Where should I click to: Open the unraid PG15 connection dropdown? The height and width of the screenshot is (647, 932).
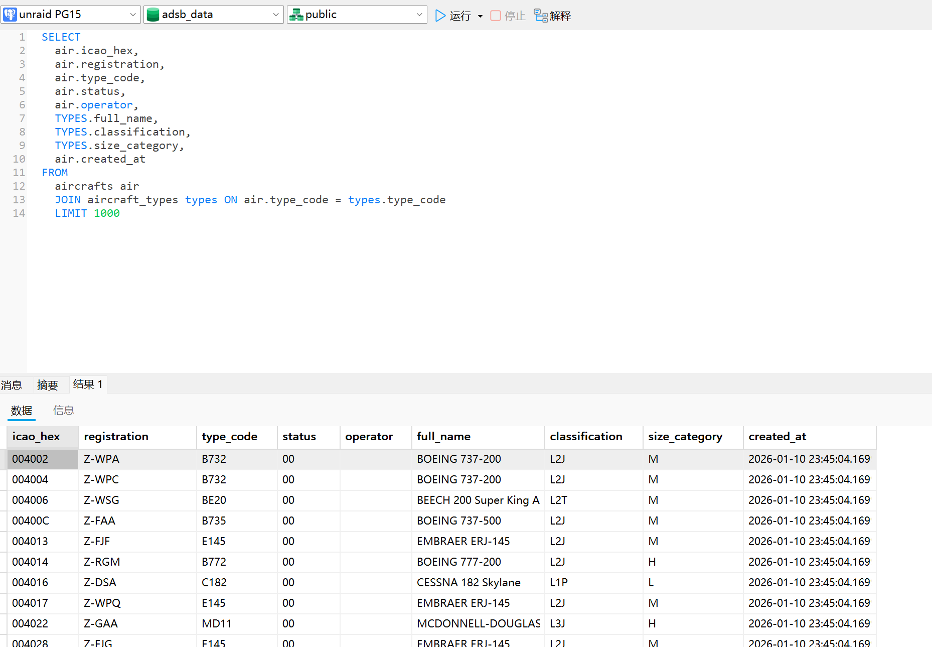133,15
